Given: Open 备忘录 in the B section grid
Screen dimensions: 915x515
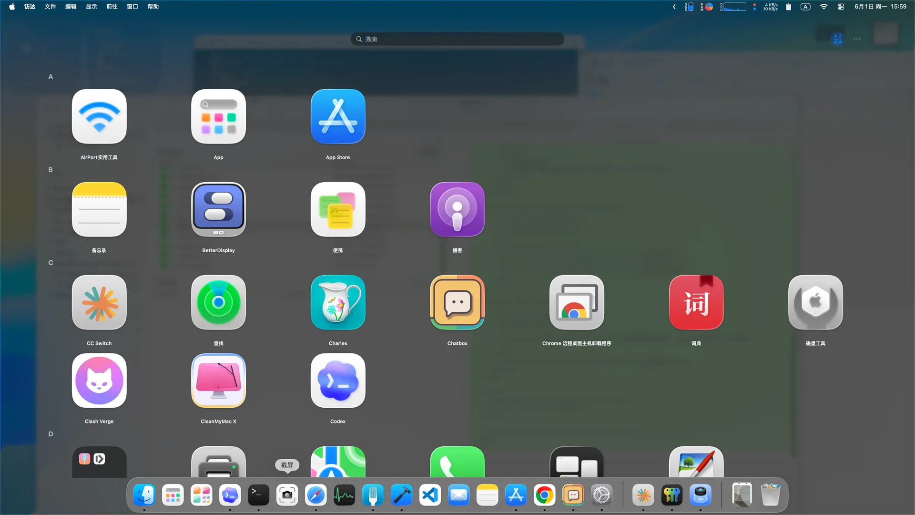Looking at the screenshot, I should pyautogui.click(x=99, y=209).
